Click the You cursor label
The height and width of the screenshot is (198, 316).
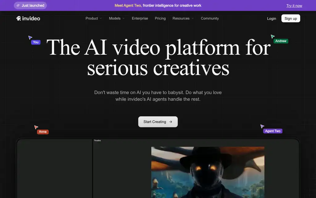pyautogui.click(x=36, y=42)
